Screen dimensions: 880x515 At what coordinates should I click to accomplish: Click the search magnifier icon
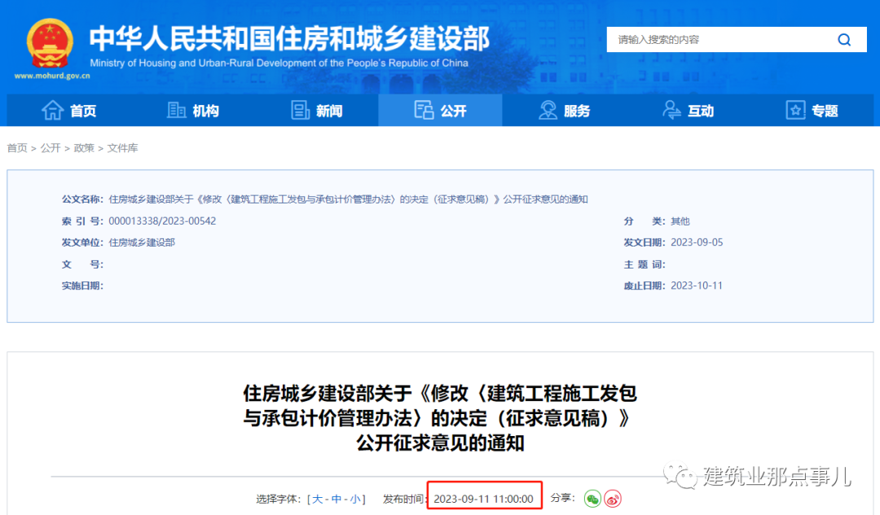click(844, 40)
